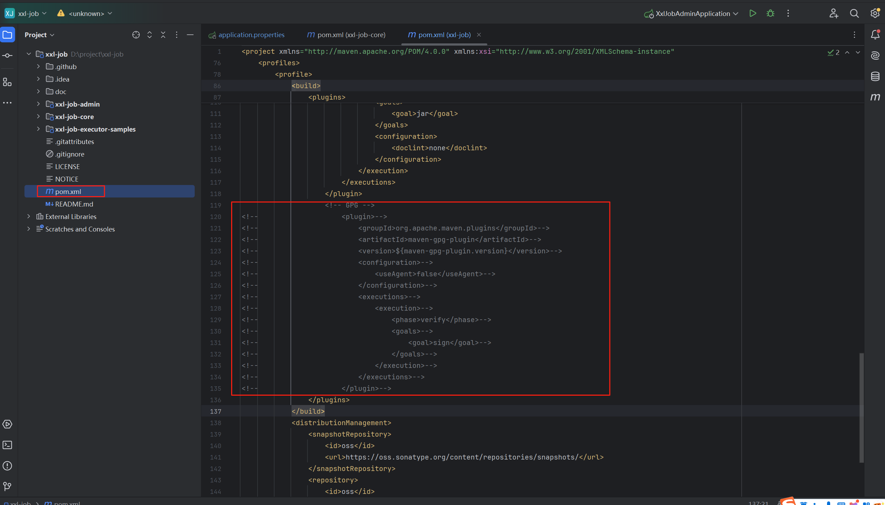Collapse all nodes in Project panel

[x=163, y=35]
